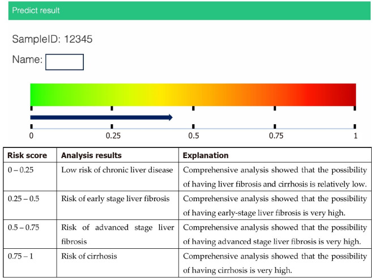
Task: Click the 0.25 scale label
Action: (x=113, y=136)
